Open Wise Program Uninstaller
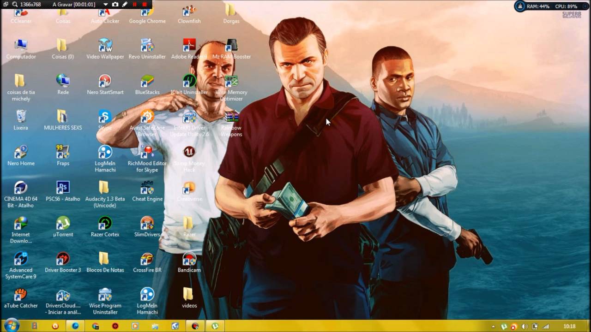The image size is (591, 332). pos(105,301)
